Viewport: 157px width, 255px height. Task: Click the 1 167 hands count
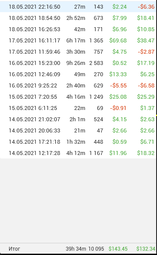click(x=96, y=153)
